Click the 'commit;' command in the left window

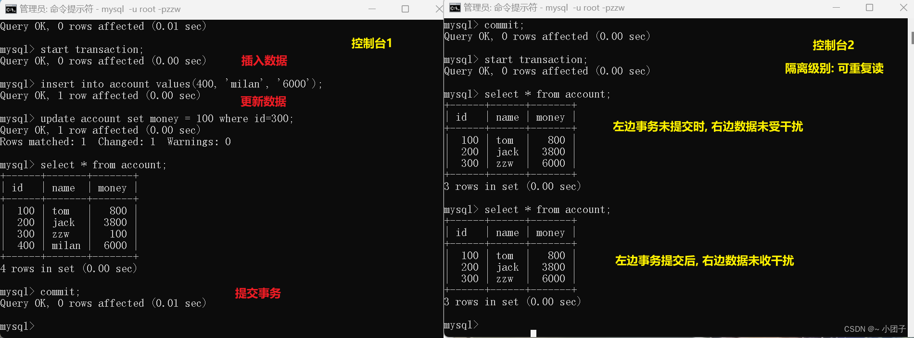pyautogui.click(x=60, y=292)
